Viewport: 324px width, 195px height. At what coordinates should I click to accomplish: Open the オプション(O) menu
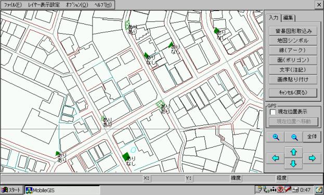click(x=77, y=5)
